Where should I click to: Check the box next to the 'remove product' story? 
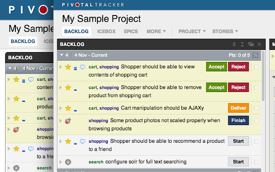(256, 88)
